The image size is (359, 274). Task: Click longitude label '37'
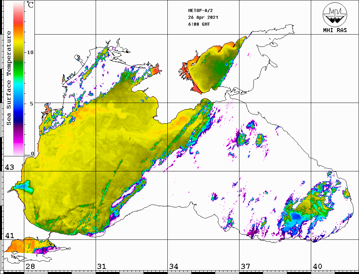(246, 266)
